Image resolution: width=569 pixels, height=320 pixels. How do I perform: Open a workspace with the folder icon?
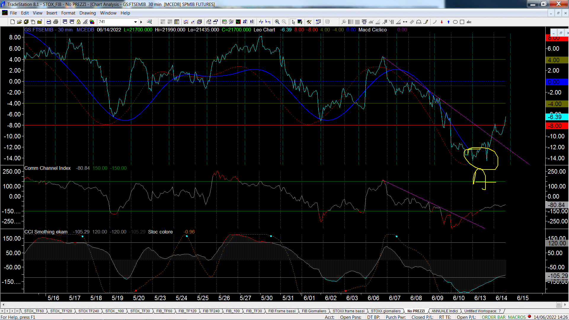pos(19,22)
